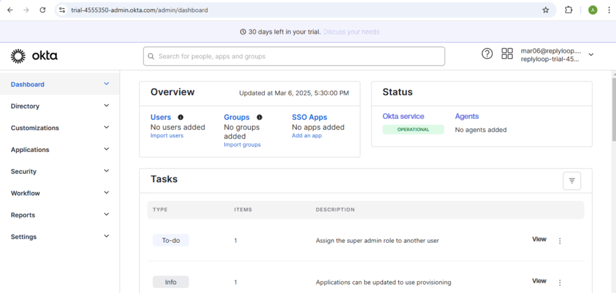
Task: Click the info icon next to Groups
Action: 259,117
